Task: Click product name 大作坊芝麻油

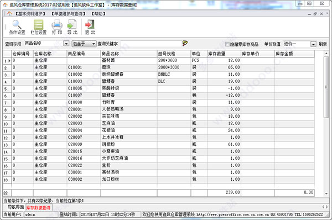Action: point(115,158)
